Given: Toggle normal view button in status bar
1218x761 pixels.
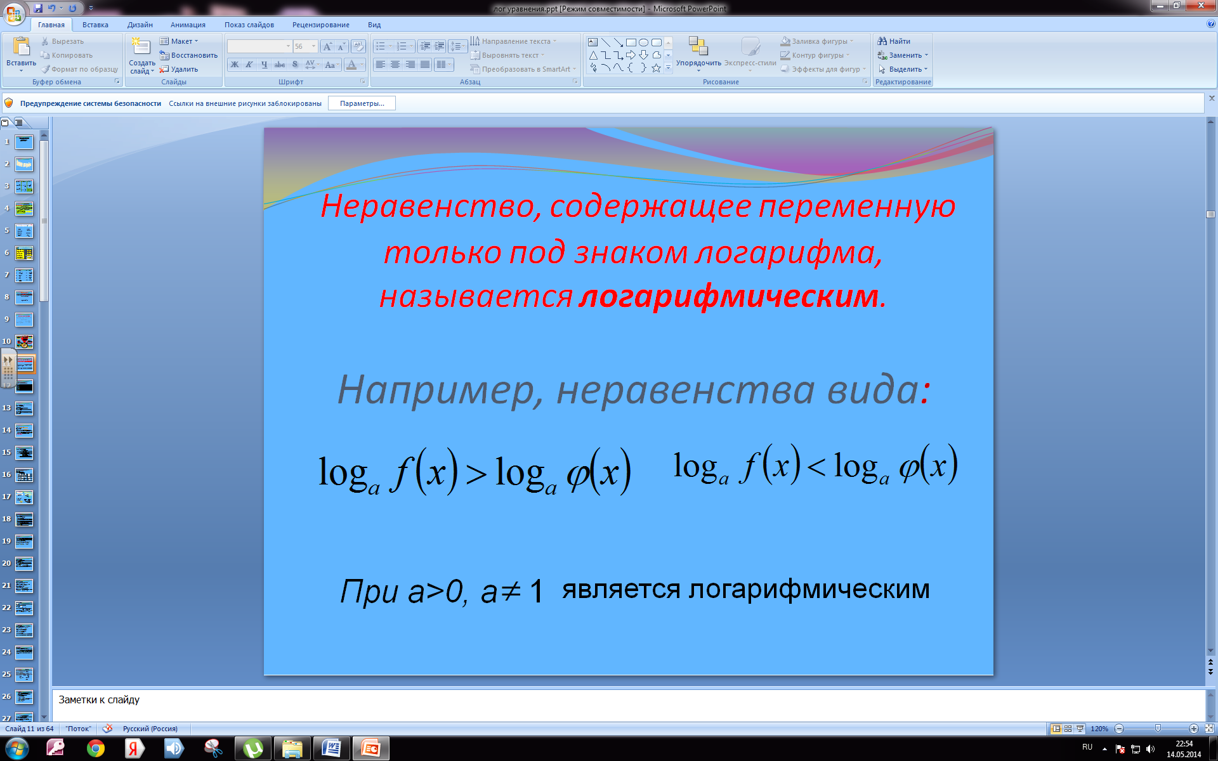Looking at the screenshot, I should 1056,729.
